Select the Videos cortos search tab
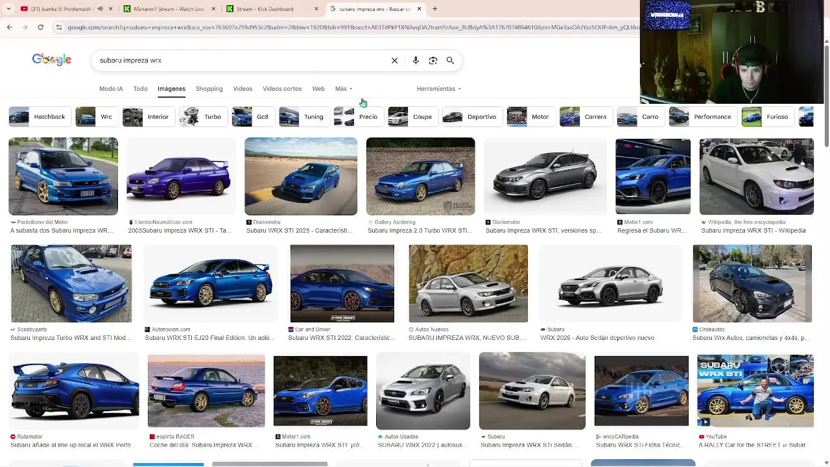830x467 pixels. (x=282, y=89)
